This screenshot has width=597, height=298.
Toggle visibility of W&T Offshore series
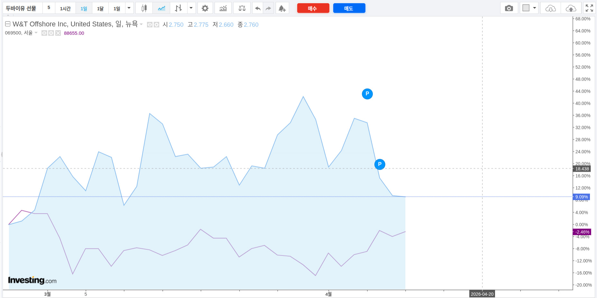(150, 25)
